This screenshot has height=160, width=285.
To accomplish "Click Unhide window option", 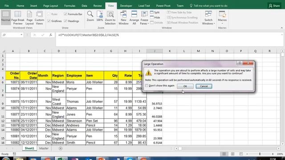I will (x=156, y=23).
